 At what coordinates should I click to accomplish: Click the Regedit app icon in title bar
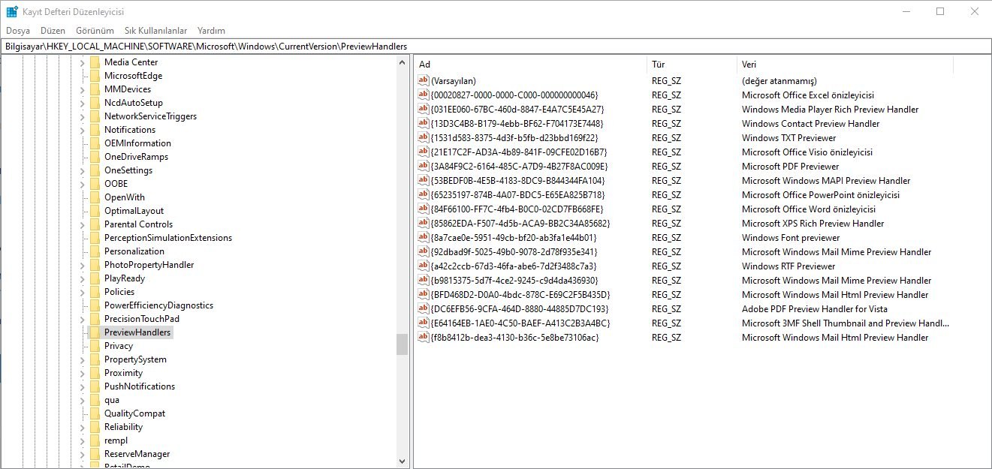coord(11,12)
